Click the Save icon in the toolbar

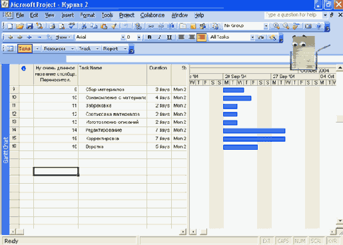click(x=29, y=26)
